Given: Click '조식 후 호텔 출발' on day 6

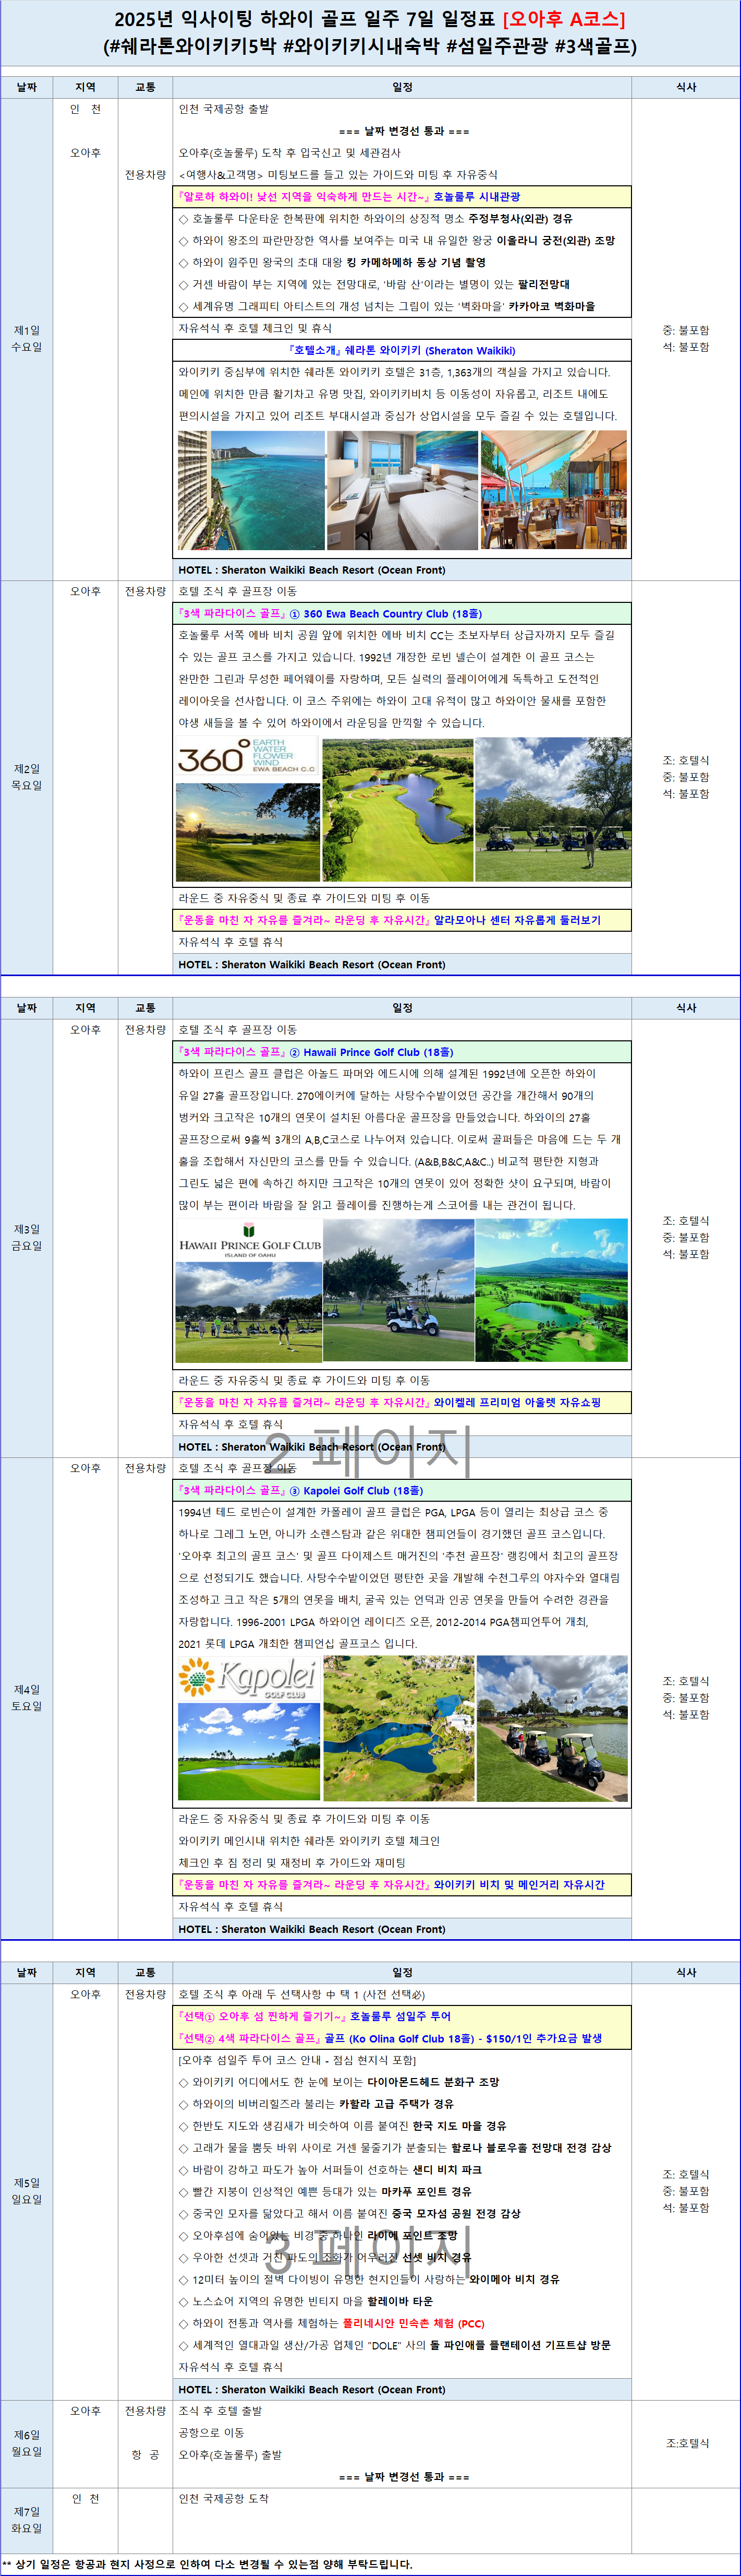Looking at the screenshot, I should [220, 2411].
